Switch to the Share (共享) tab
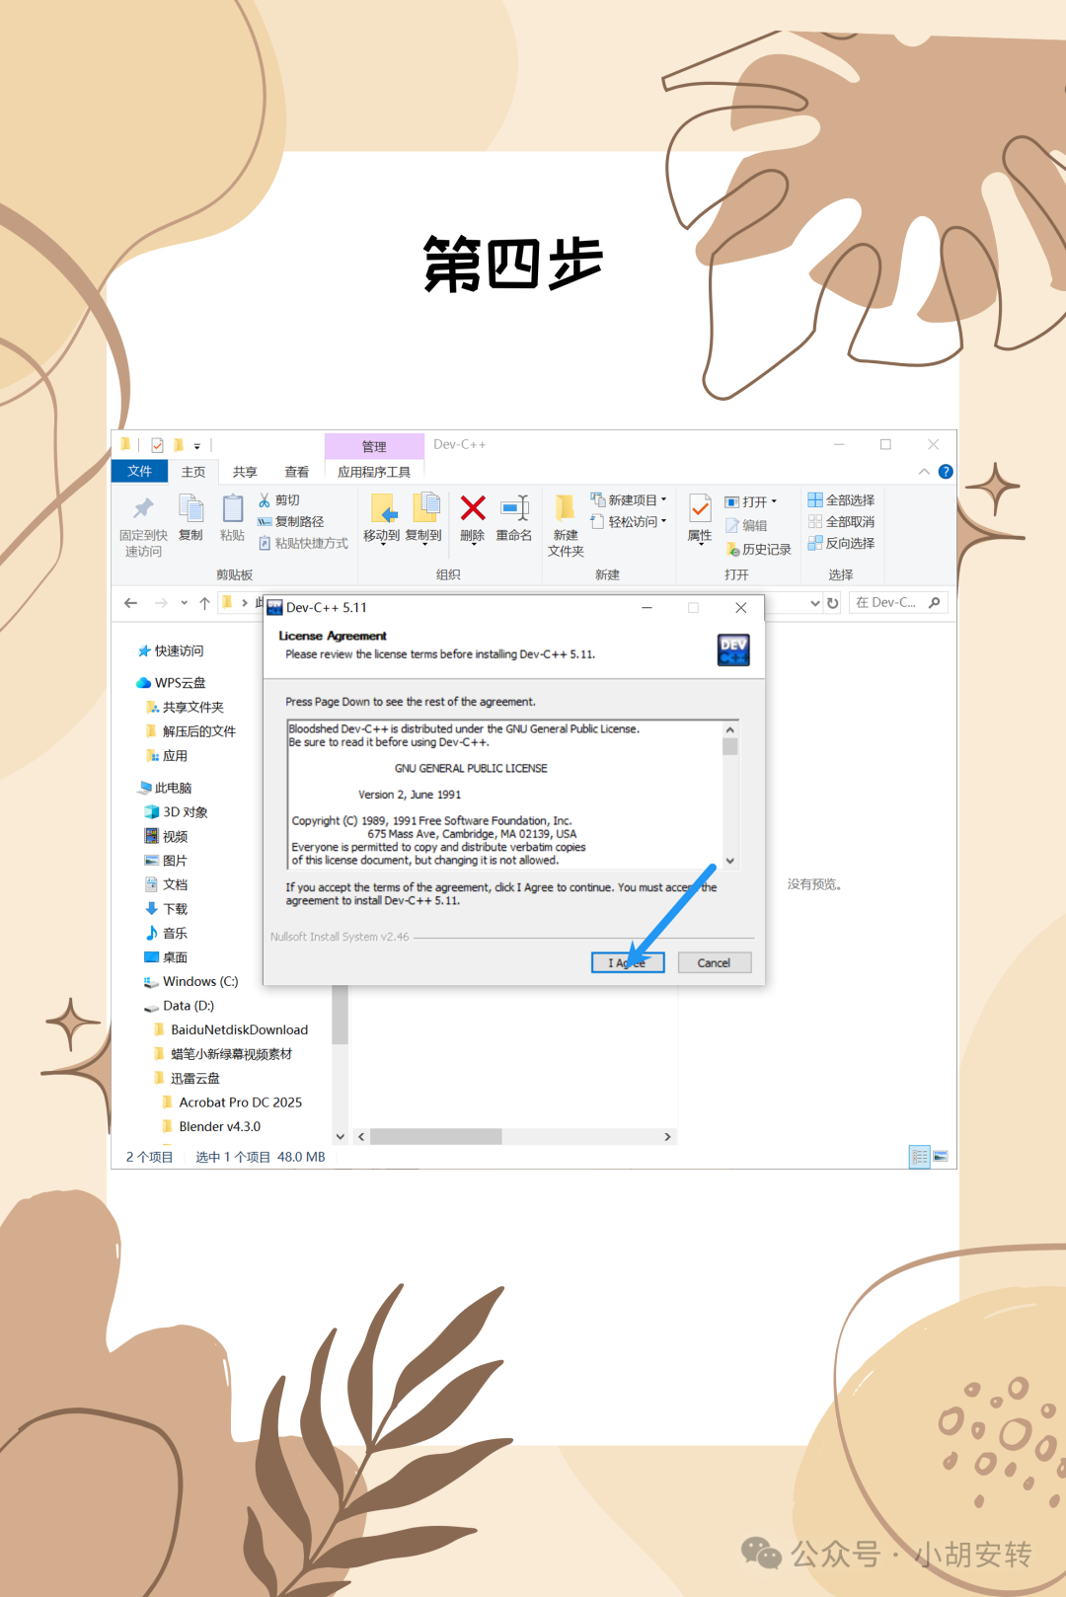Image resolution: width=1066 pixels, height=1597 pixels. tap(245, 472)
